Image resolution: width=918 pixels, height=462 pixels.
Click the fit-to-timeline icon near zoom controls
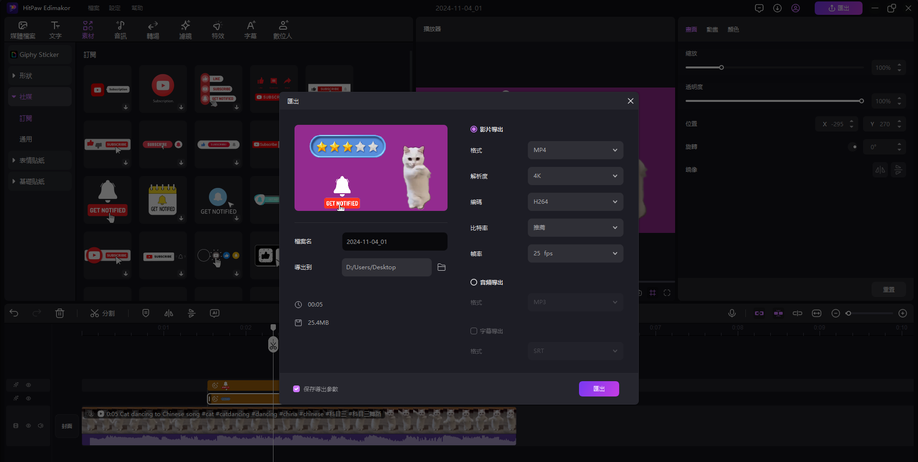point(817,313)
